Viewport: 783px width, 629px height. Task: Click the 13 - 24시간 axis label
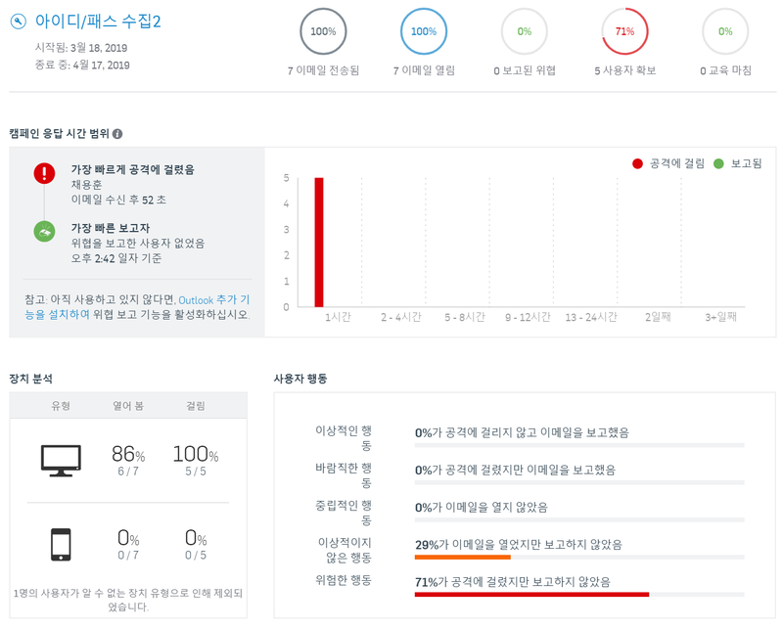(591, 317)
